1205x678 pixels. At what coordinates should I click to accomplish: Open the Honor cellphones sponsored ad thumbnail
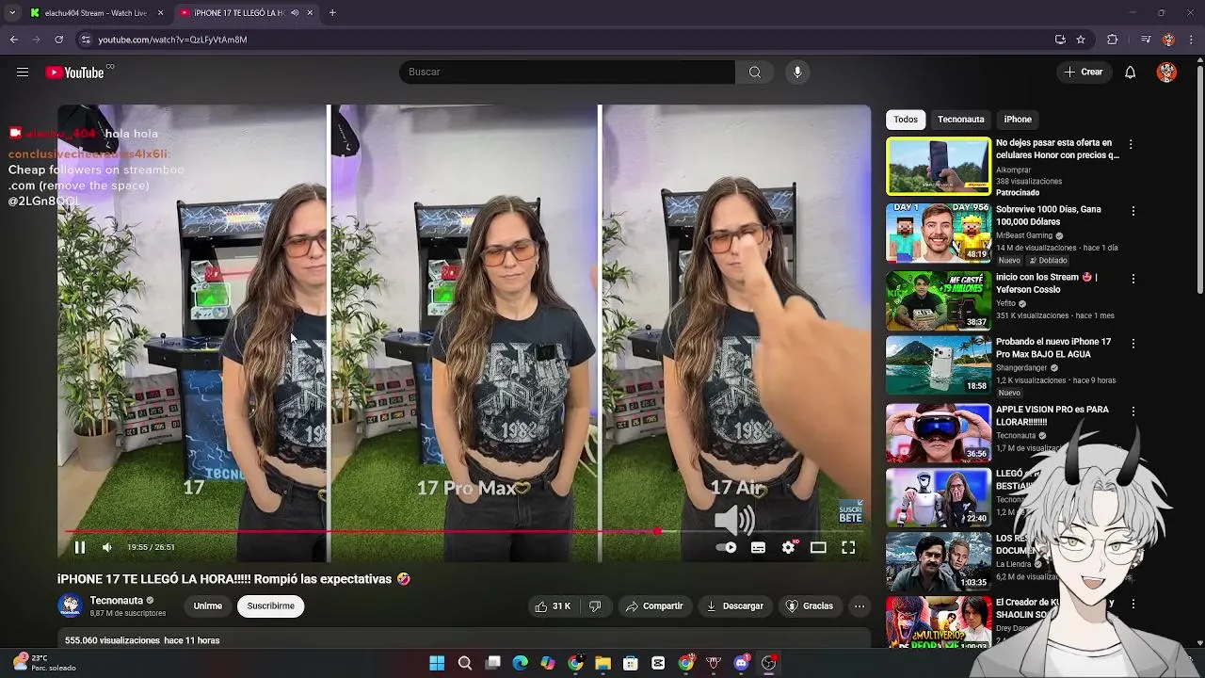939,167
